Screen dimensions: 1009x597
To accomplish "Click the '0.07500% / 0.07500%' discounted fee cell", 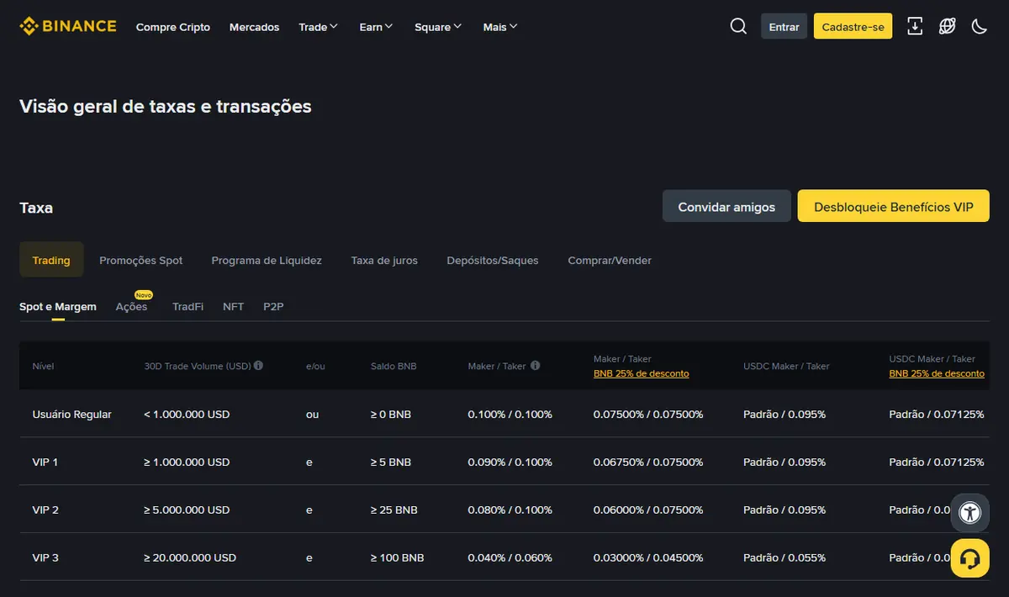I will pos(648,414).
